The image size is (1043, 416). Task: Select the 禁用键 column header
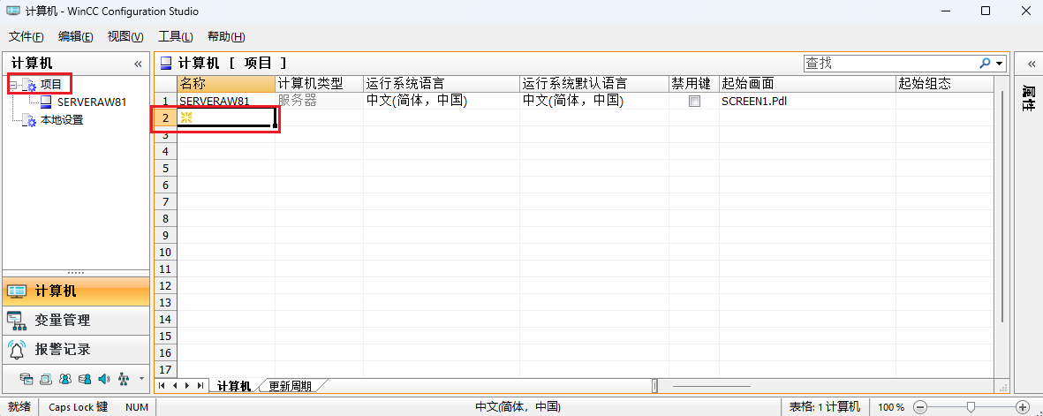click(694, 83)
